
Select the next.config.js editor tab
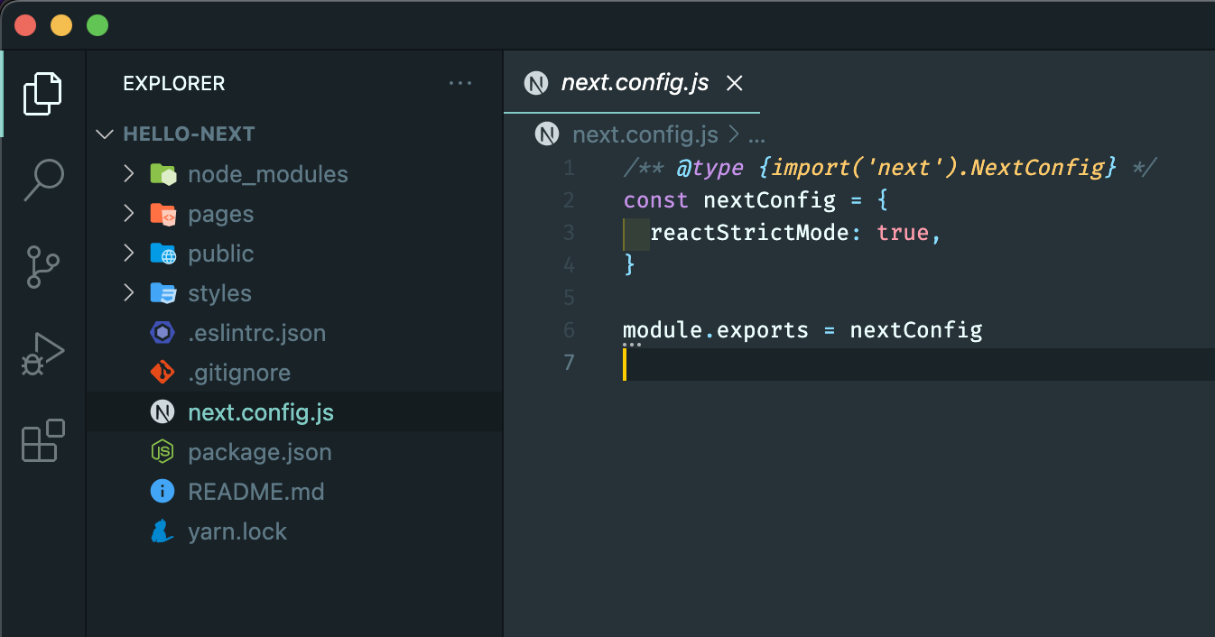632,83
